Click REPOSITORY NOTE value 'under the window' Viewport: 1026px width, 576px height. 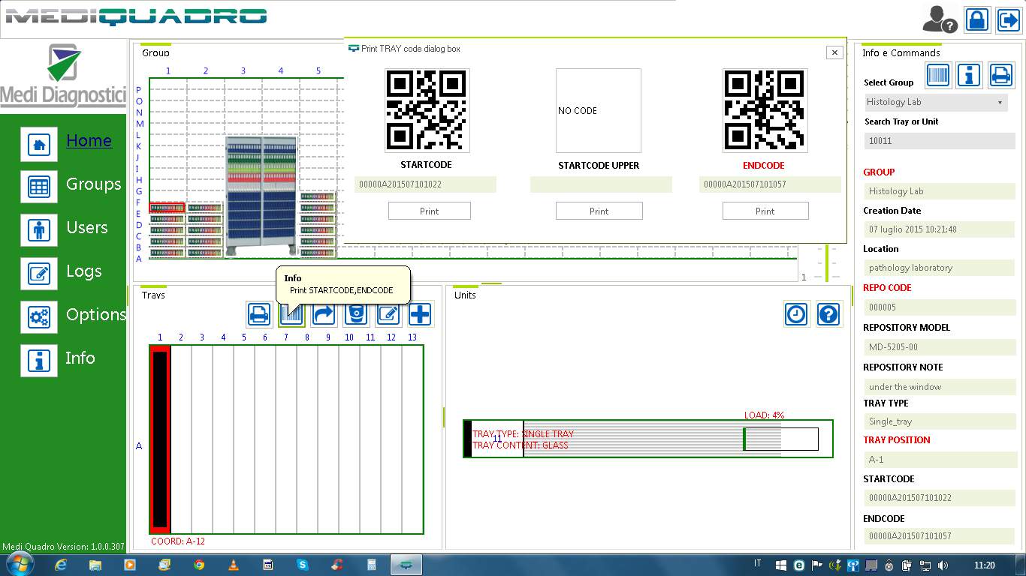click(939, 387)
